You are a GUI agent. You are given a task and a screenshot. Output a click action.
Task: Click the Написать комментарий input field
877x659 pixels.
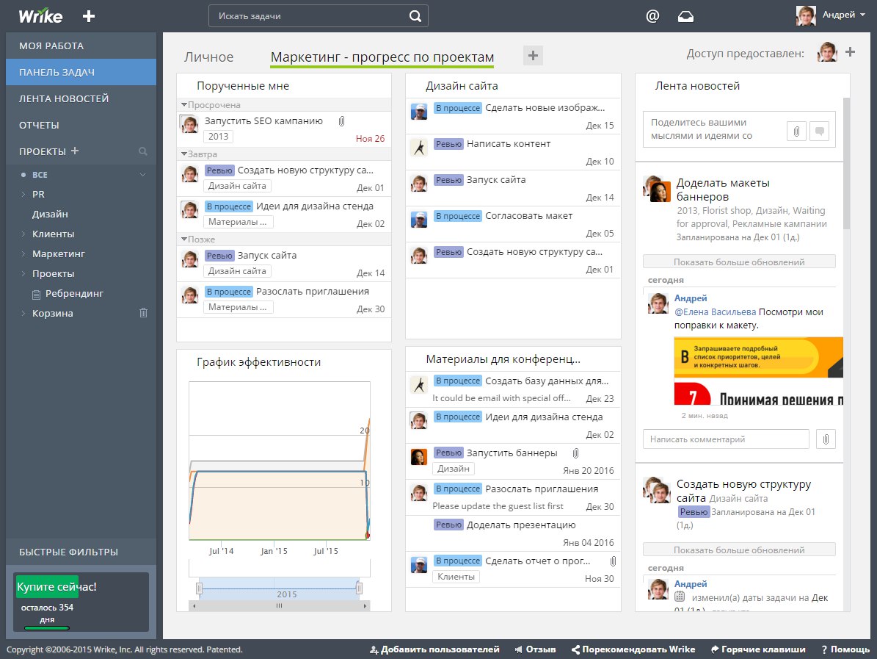click(x=726, y=439)
